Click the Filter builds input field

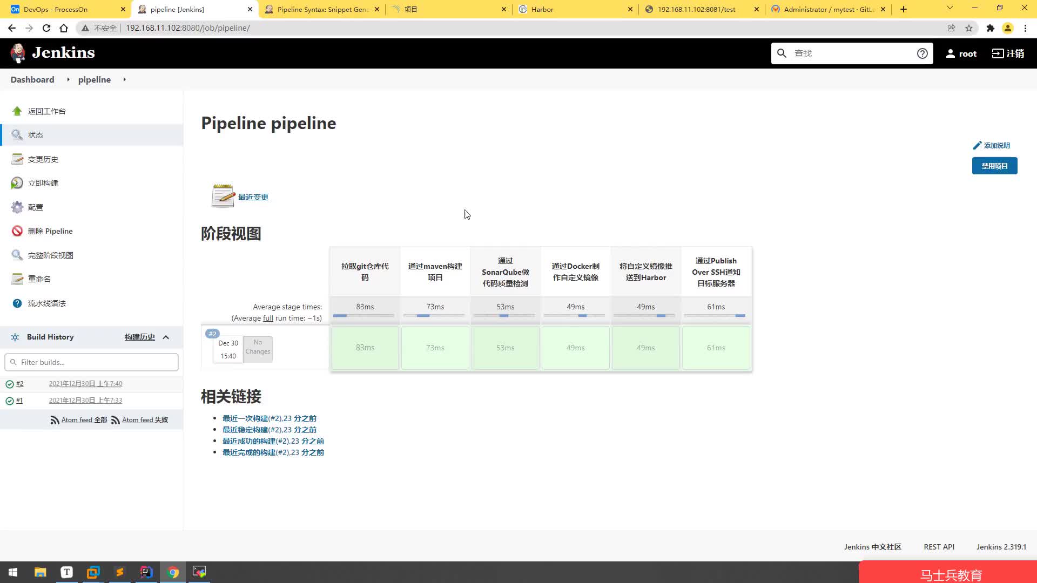(x=91, y=362)
